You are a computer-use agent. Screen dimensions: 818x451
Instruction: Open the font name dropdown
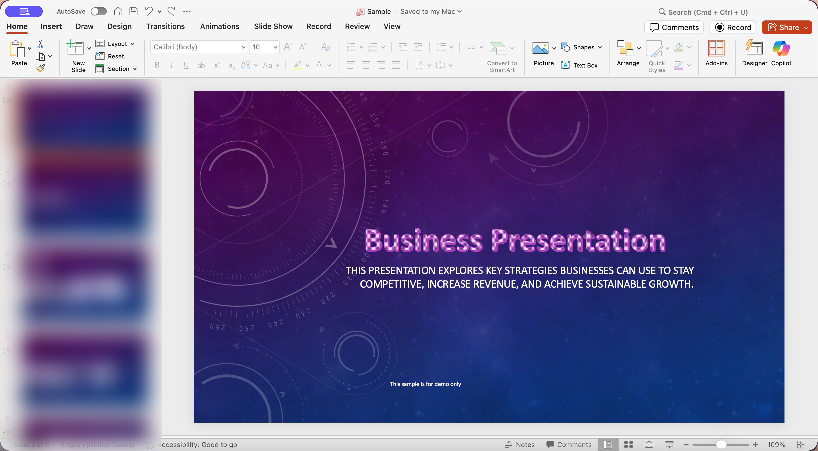(x=243, y=47)
